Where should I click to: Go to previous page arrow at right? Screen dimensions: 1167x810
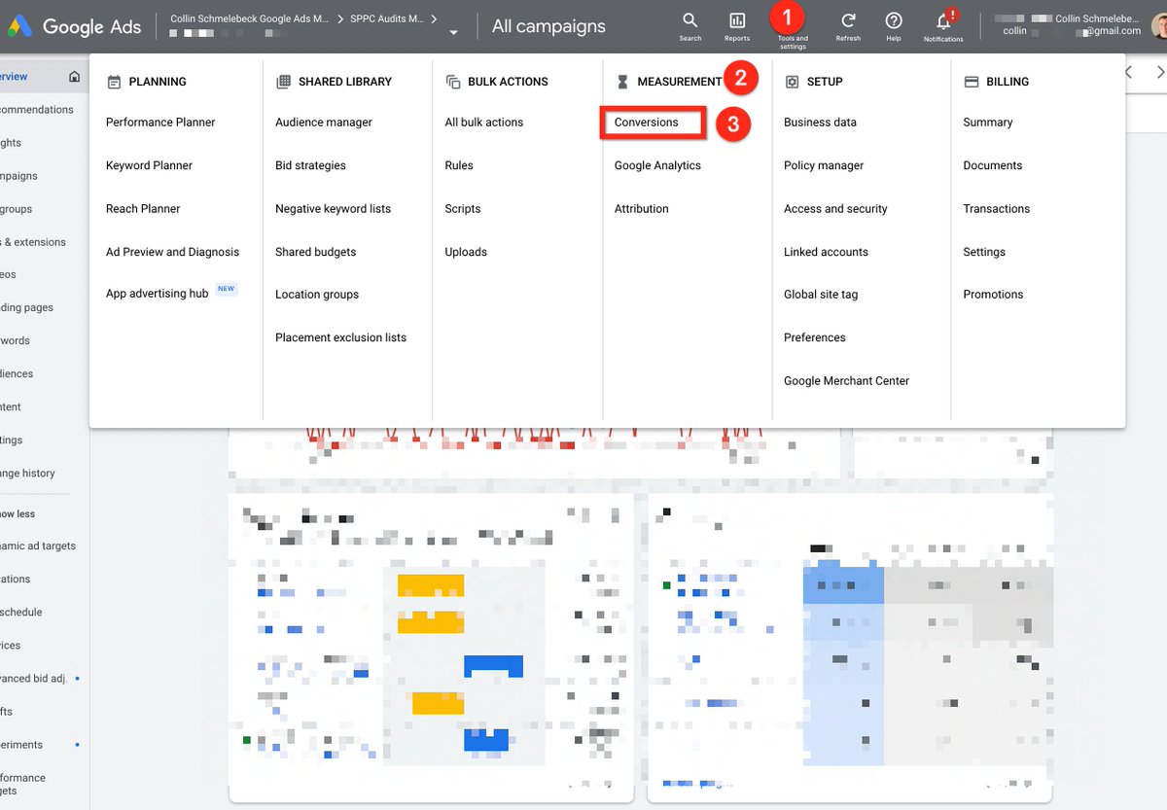click(x=1128, y=72)
